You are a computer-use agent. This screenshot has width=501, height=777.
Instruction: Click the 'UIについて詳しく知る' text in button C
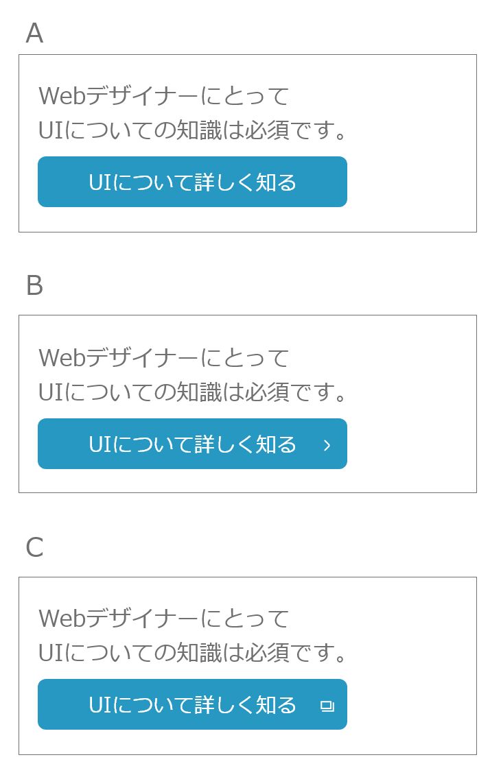click(x=192, y=705)
